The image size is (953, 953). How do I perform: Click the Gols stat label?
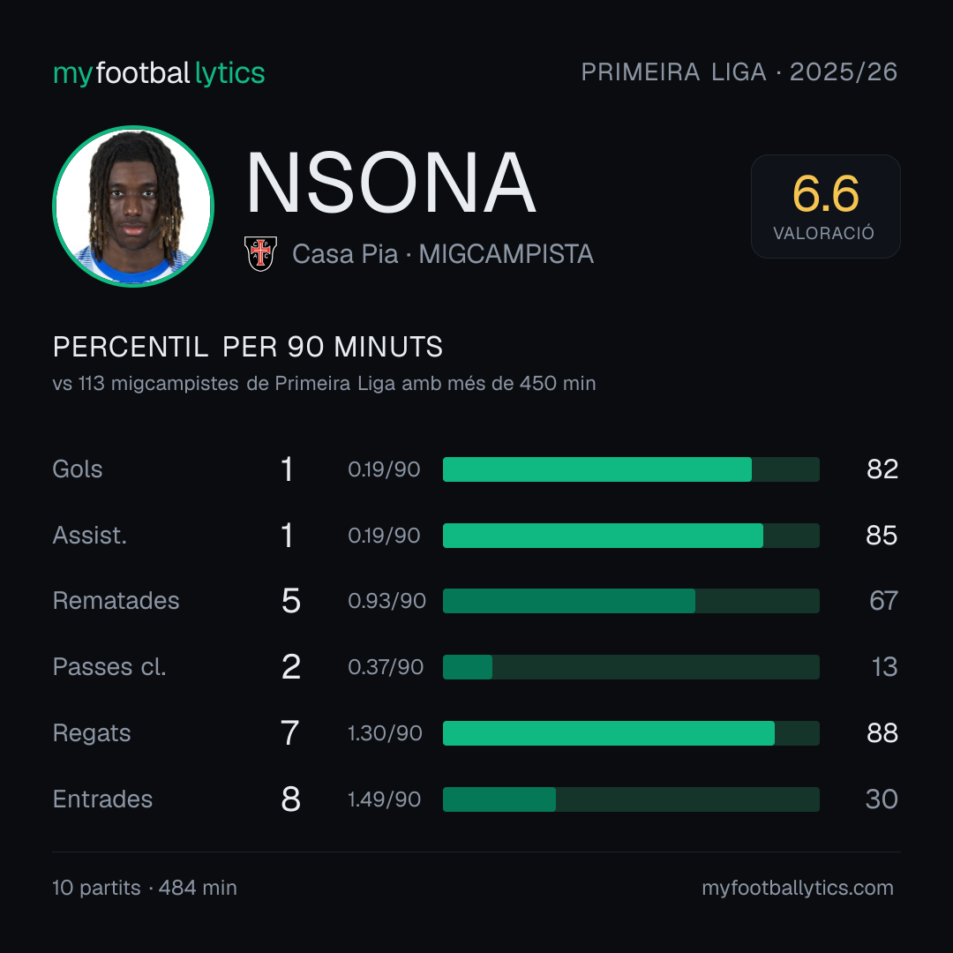(77, 469)
